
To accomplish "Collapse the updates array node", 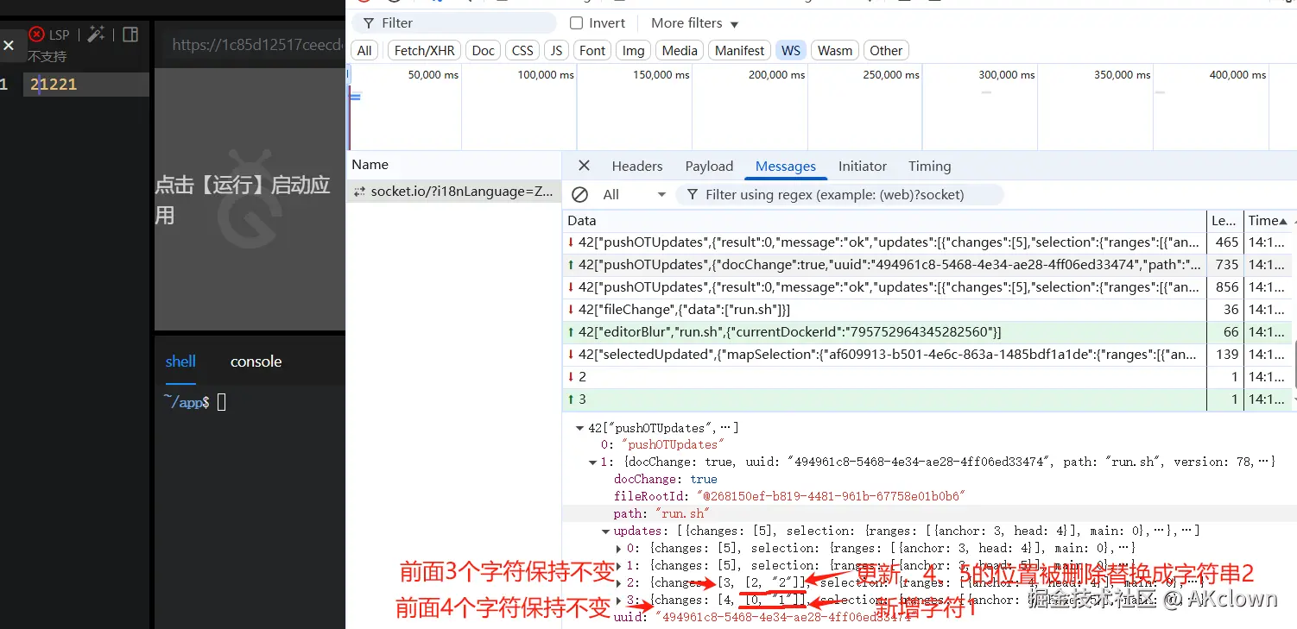I will pyautogui.click(x=605, y=532).
